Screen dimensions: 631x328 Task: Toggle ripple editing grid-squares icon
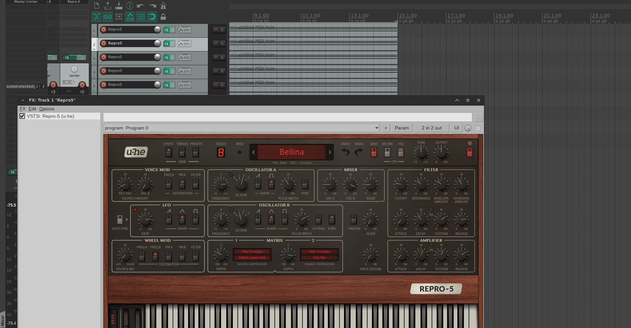119,16
